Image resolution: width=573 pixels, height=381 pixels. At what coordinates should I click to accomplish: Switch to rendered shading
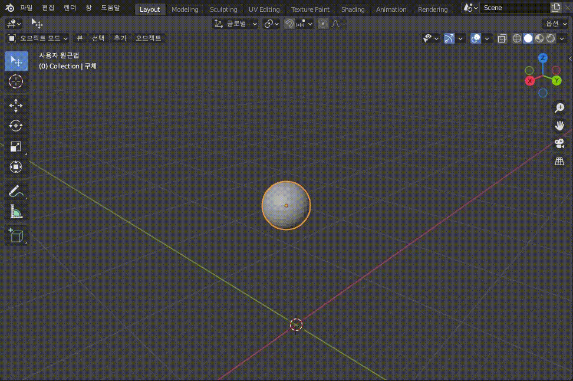point(551,38)
